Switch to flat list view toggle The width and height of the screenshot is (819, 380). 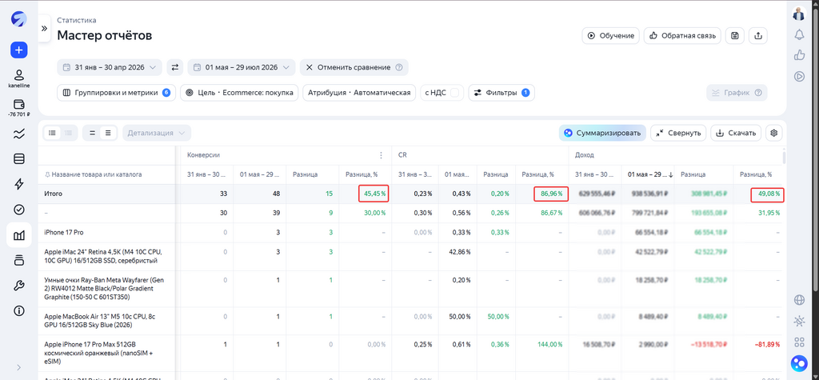tap(52, 133)
